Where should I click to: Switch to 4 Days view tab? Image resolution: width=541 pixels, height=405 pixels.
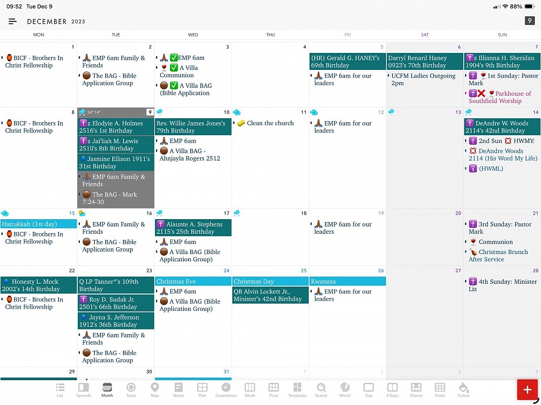392,390
